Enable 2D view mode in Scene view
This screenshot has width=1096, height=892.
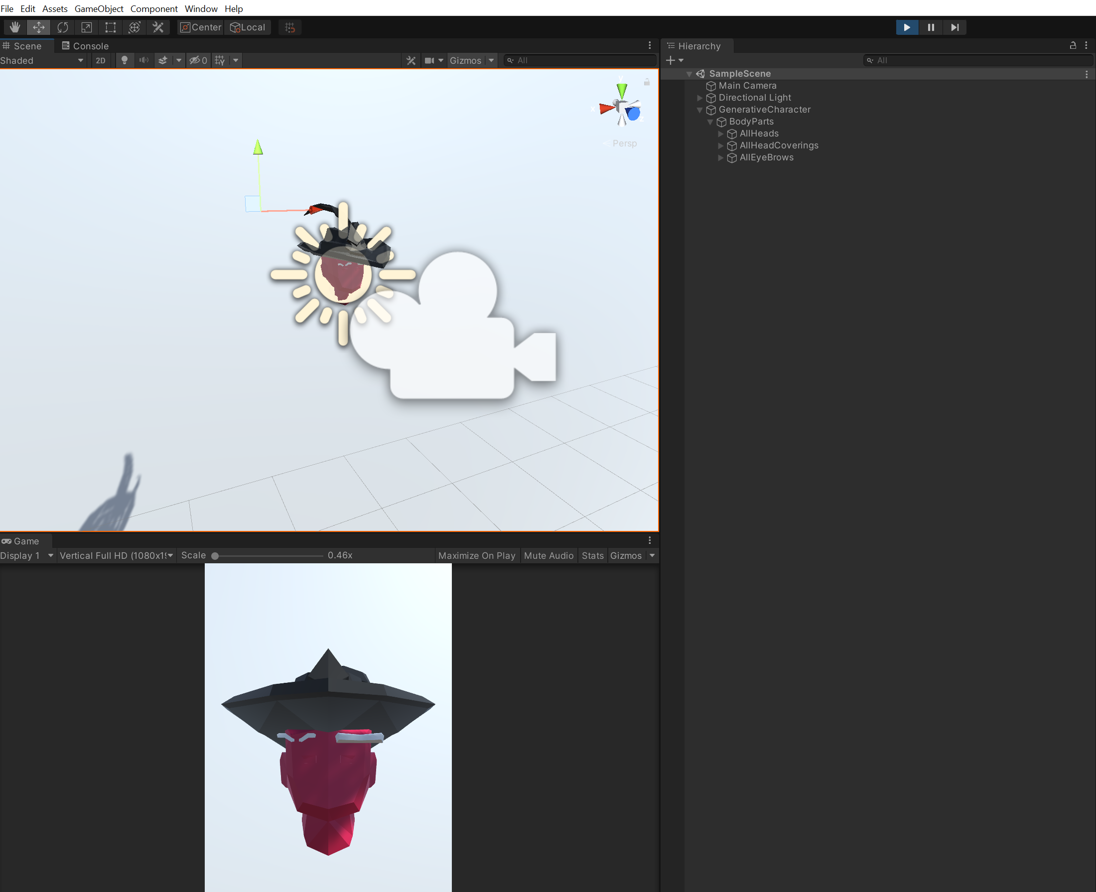[101, 60]
